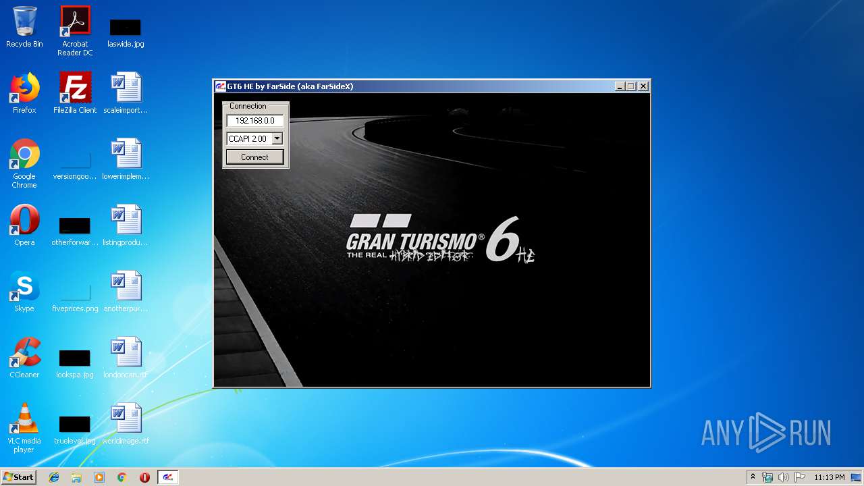Click the GT6 HE taskbar button
The width and height of the screenshot is (864, 486).
[x=168, y=477]
